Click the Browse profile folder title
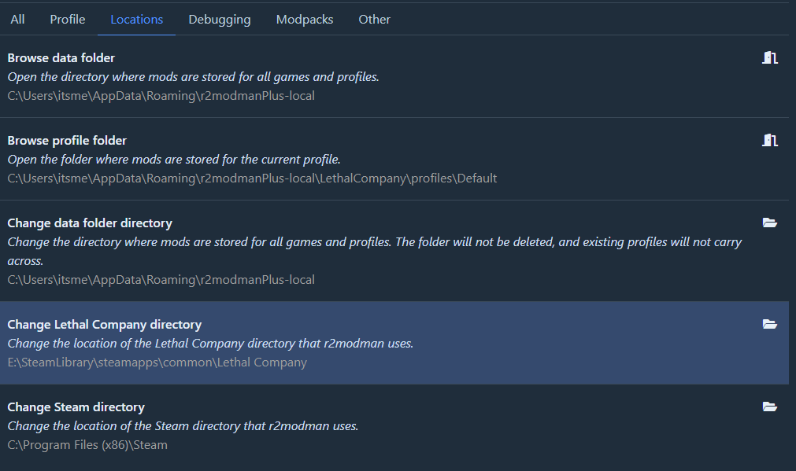The image size is (796, 471). [x=67, y=141]
